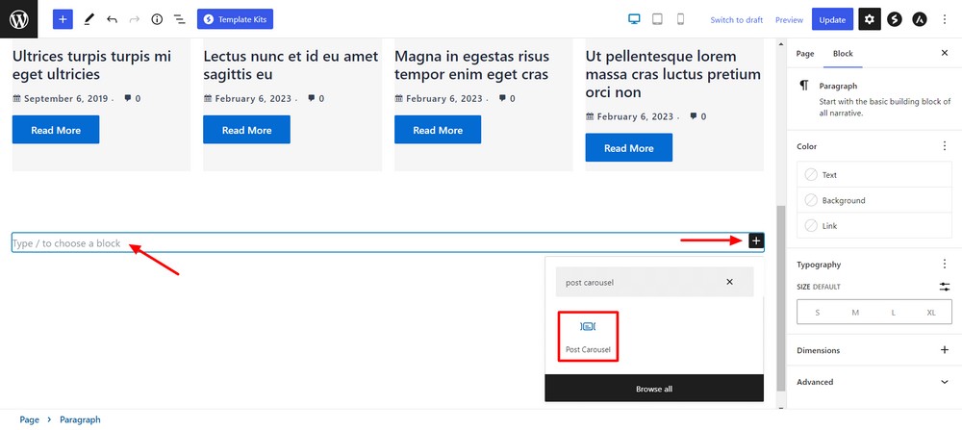Image resolution: width=962 pixels, height=430 pixels.
Task: Select the Post Carousel block result
Action: click(588, 336)
